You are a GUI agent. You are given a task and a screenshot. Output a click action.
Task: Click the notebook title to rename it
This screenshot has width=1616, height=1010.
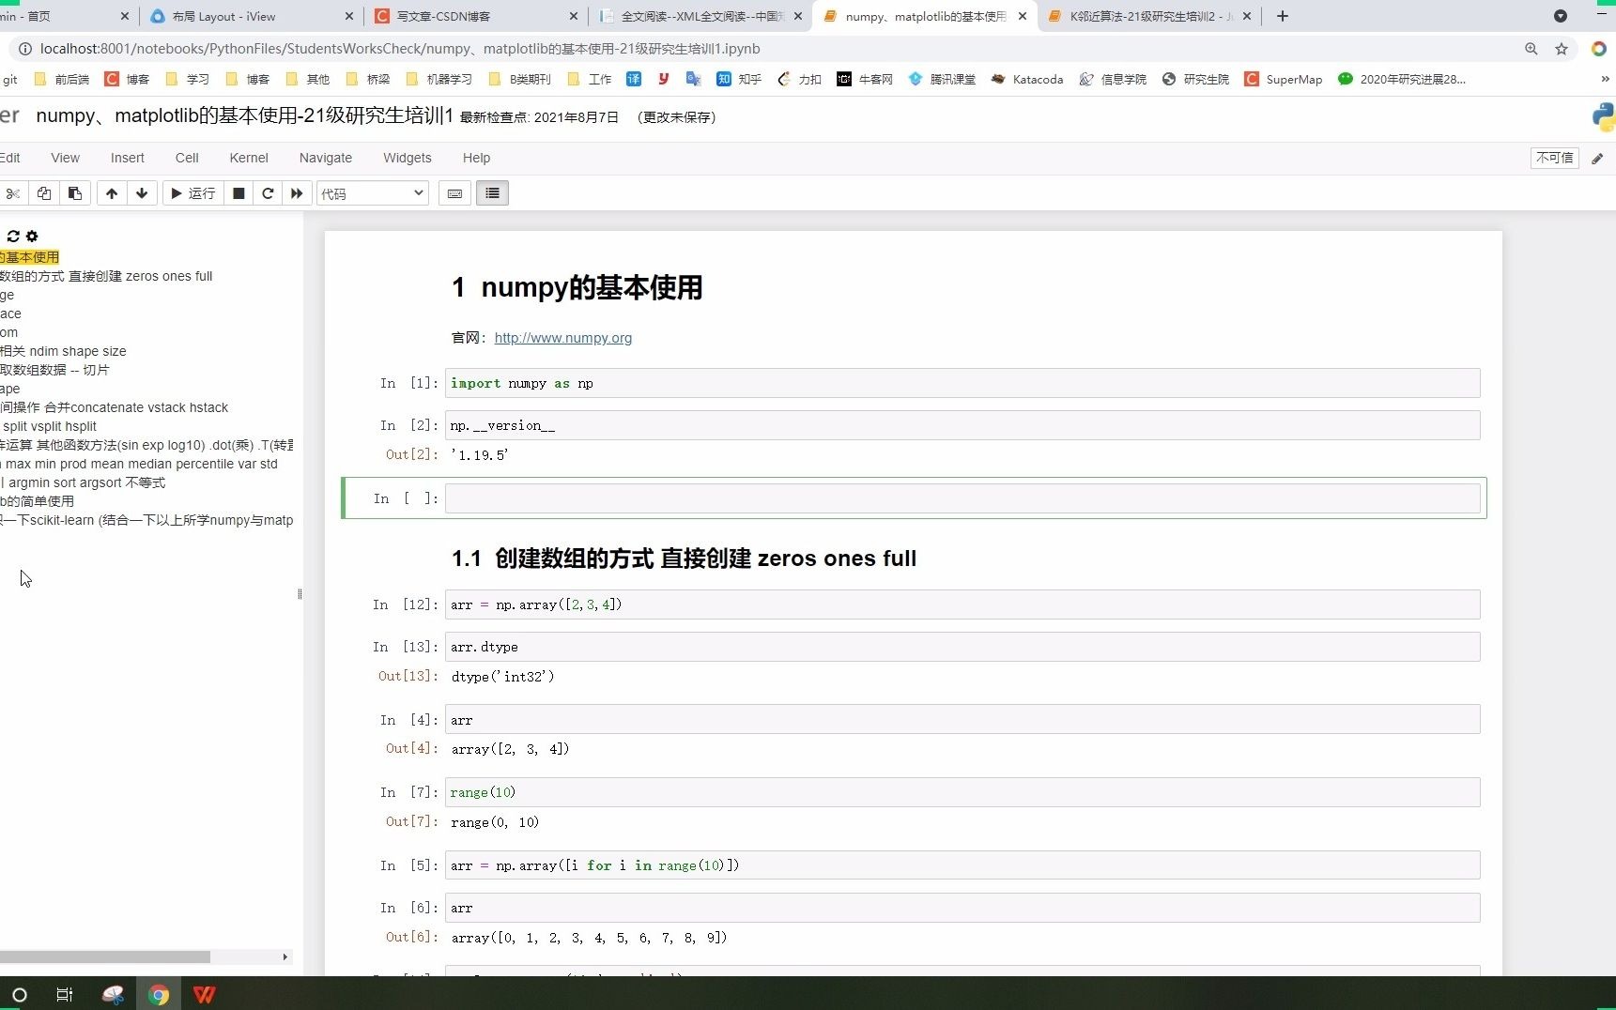click(x=244, y=115)
